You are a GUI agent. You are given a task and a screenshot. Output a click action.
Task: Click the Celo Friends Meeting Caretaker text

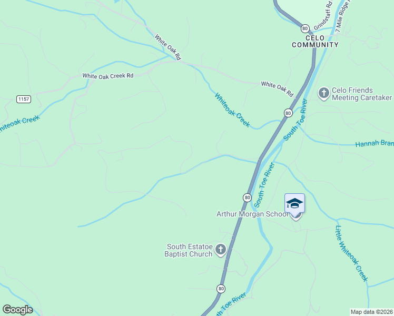tap(362, 94)
